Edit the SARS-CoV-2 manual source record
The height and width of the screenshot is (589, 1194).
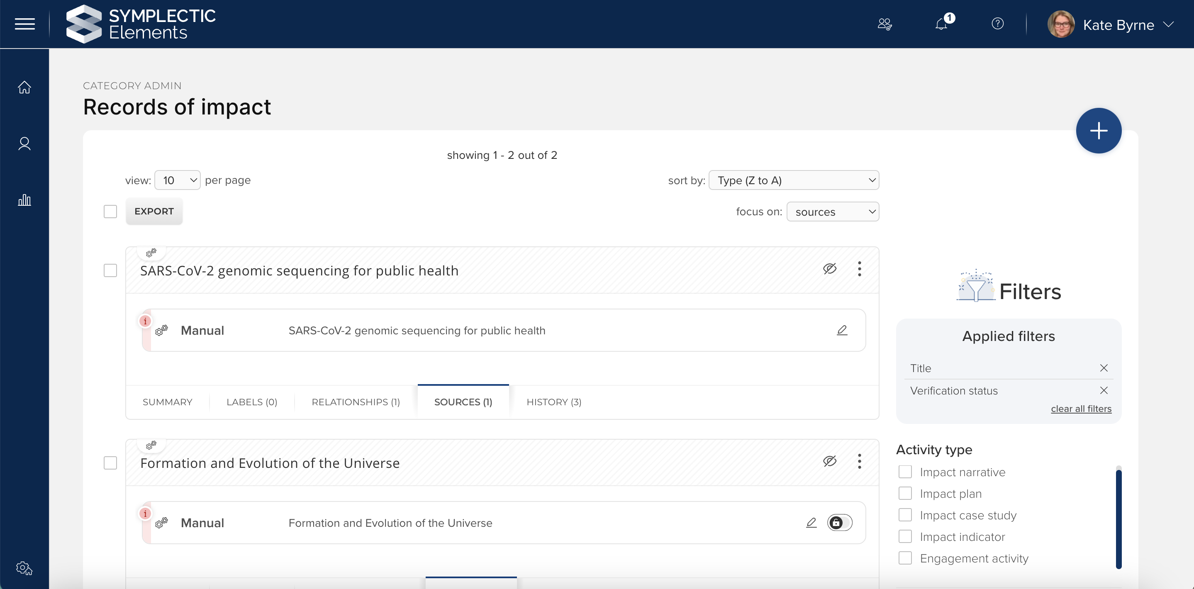pyautogui.click(x=842, y=330)
